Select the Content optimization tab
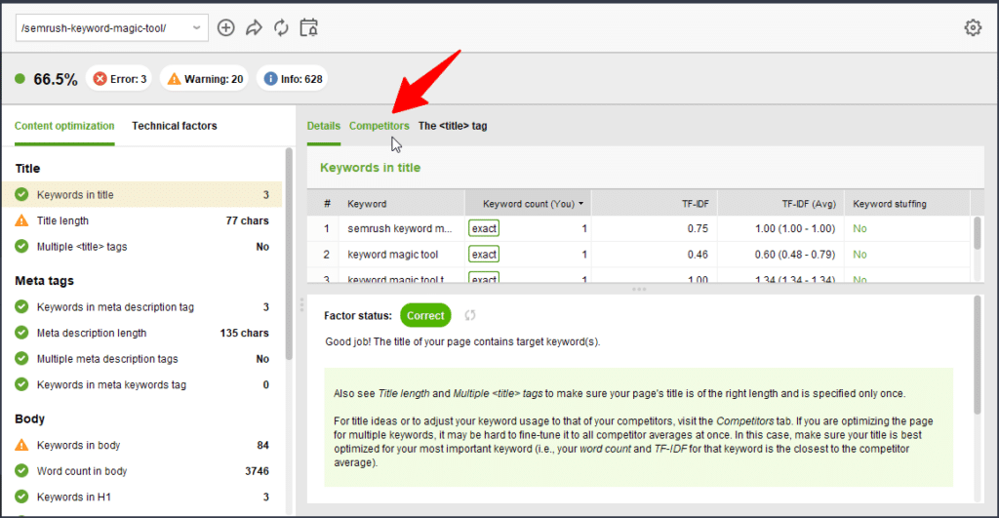 coord(64,126)
